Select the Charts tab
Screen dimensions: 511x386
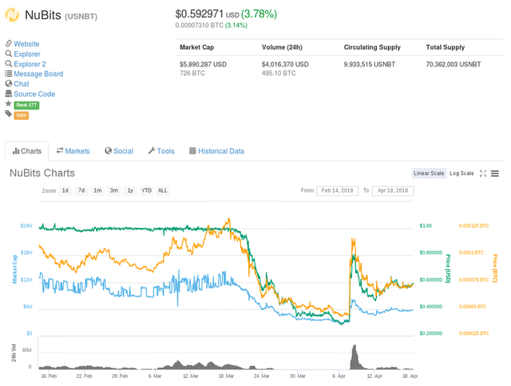click(27, 151)
